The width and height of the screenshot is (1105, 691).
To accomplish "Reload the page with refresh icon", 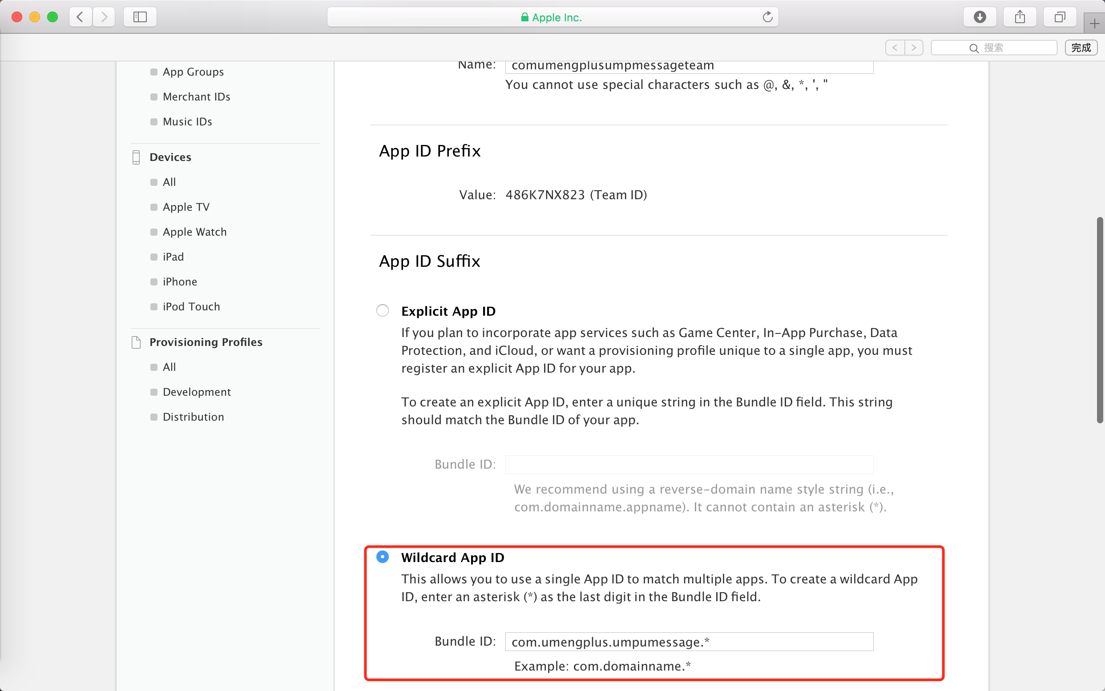I will [767, 17].
